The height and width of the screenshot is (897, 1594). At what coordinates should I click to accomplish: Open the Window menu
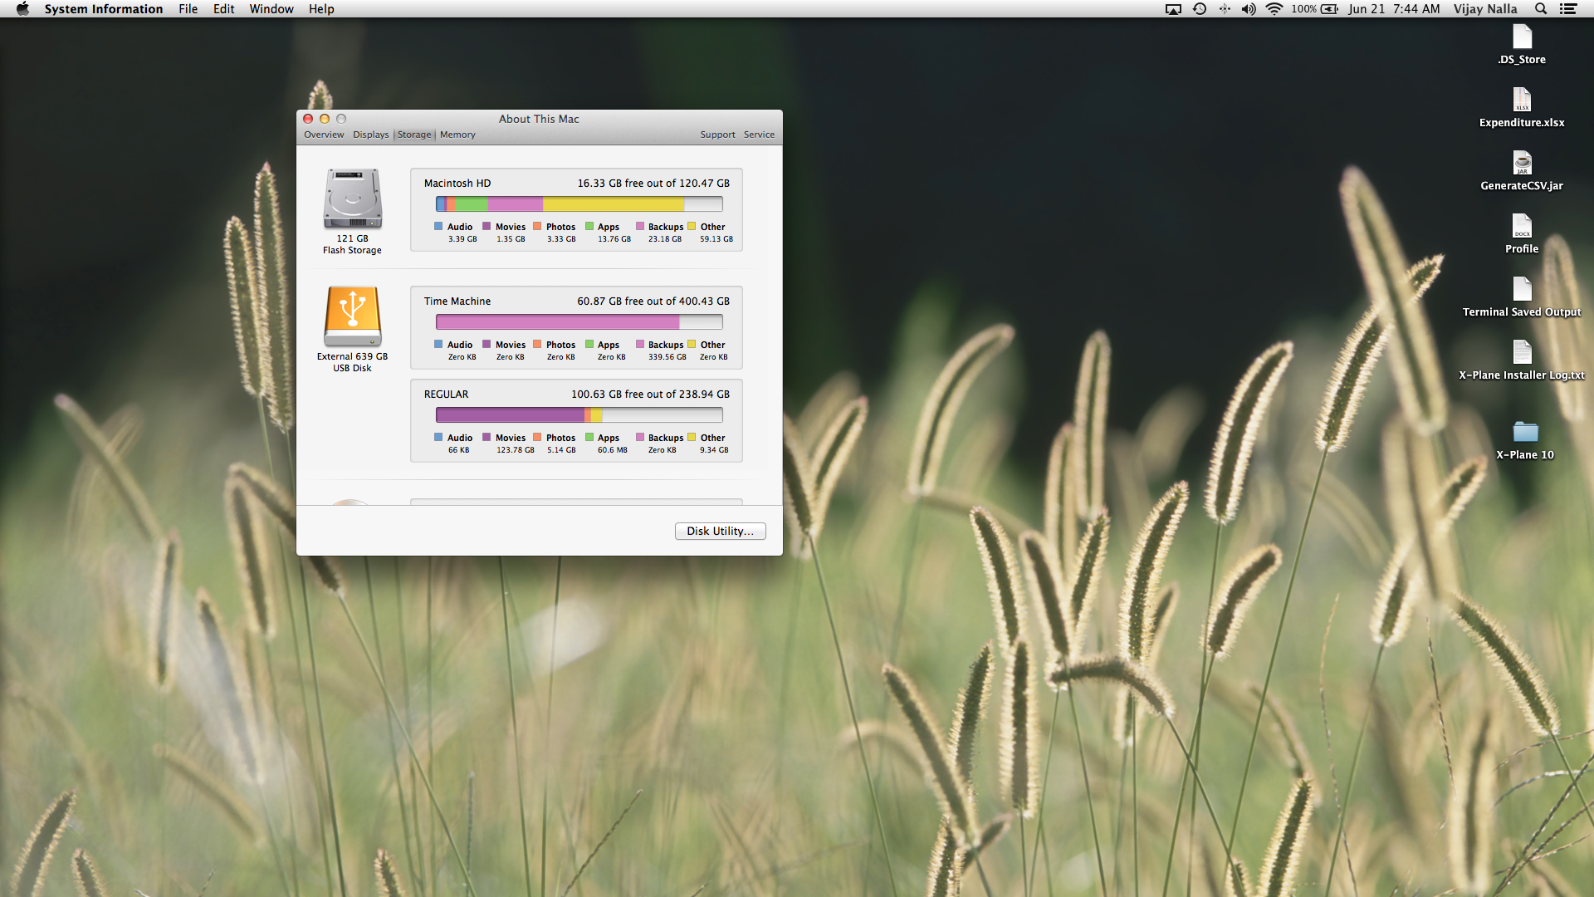tap(271, 9)
